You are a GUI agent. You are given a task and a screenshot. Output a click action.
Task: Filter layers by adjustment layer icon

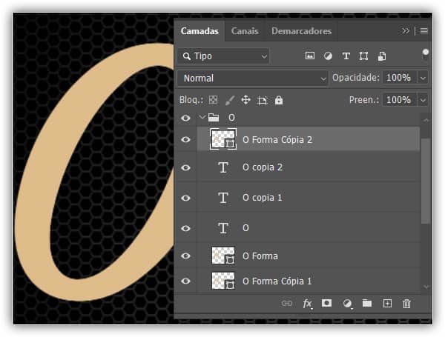point(328,56)
